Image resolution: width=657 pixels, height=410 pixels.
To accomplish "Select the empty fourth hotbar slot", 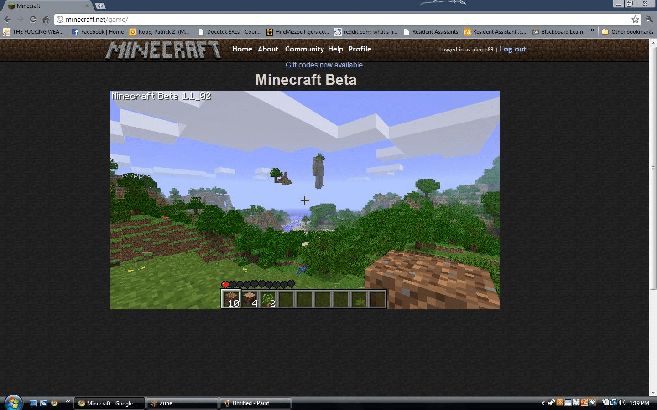I will pyautogui.click(x=286, y=299).
